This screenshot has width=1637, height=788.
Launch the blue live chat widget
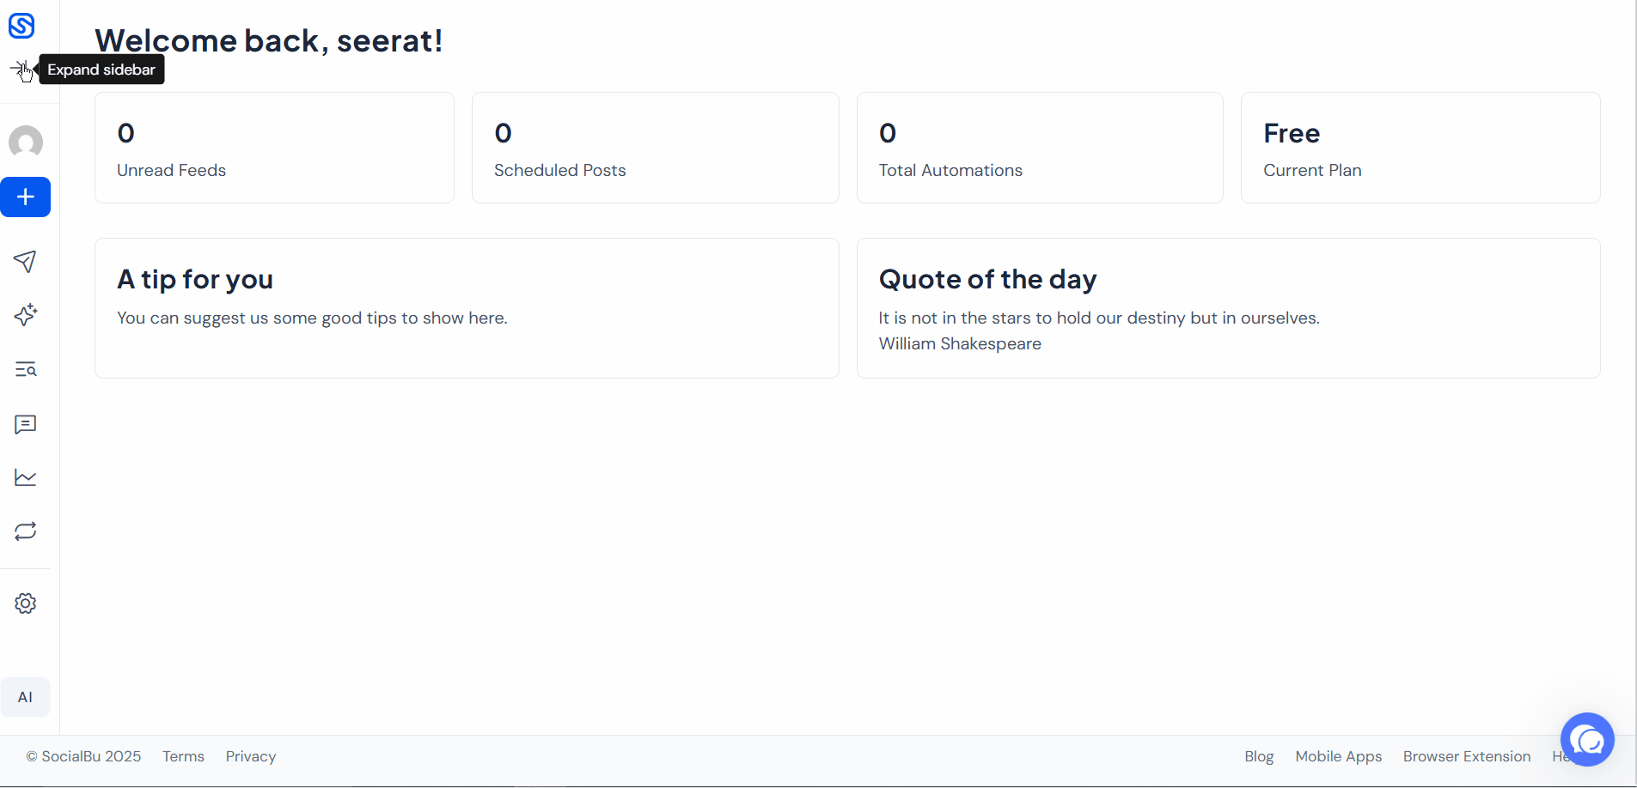pyautogui.click(x=1587, y=739)
